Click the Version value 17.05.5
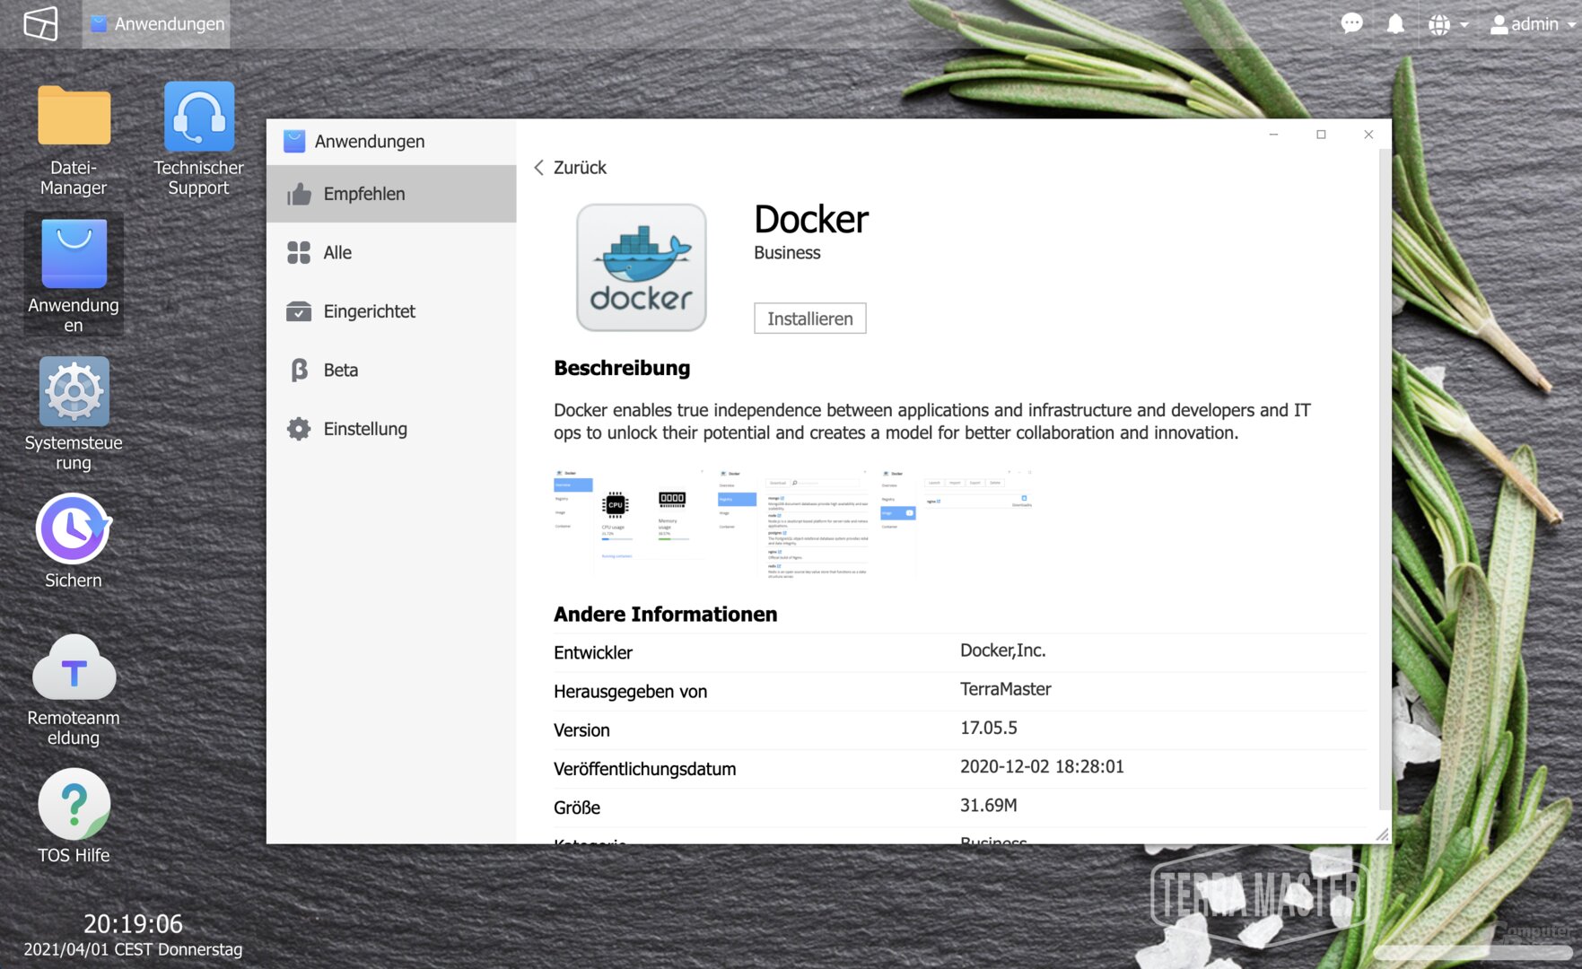1582x969 pixels. (x=988, y=728)
